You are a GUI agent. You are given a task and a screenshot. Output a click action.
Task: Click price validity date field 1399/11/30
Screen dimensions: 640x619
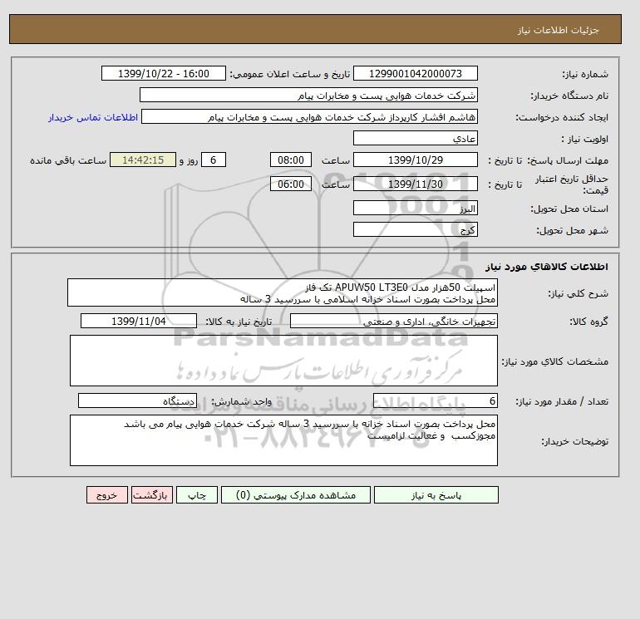tap(415, 184)
